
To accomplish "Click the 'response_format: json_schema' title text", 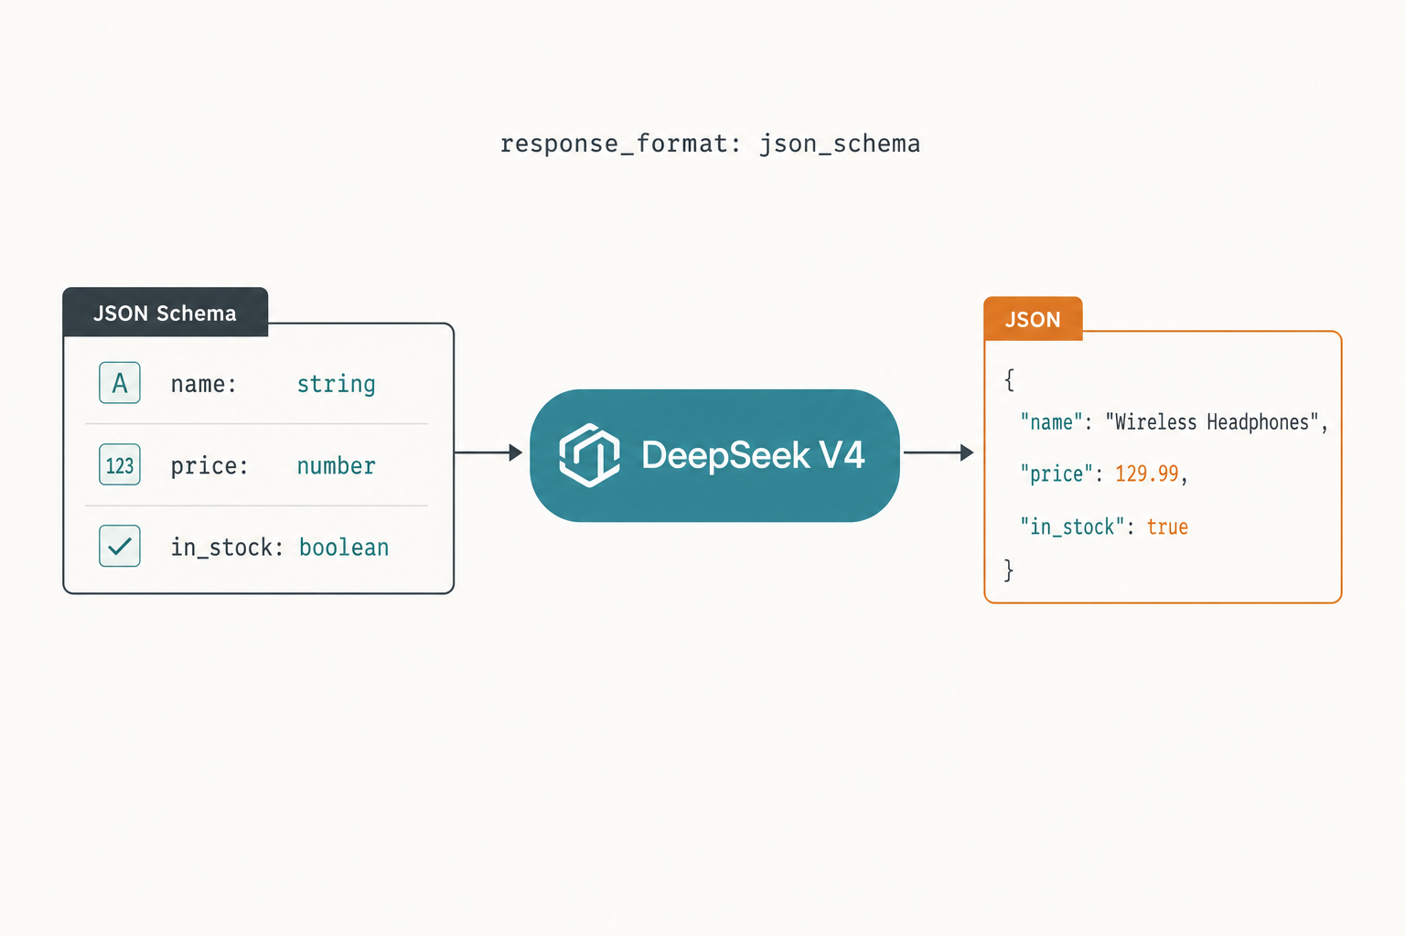I will [x=711, y=144].
